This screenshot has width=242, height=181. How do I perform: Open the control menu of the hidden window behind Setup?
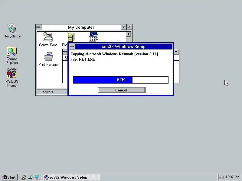(x=65, y=52)
